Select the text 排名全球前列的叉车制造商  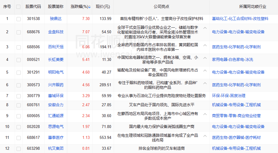point(162,148)
